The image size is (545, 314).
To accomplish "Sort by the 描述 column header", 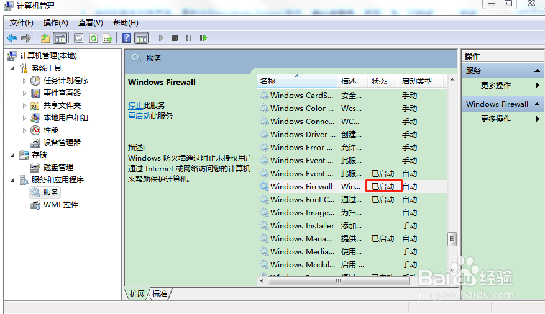I will pyautogui.click(x=352, y=81).
